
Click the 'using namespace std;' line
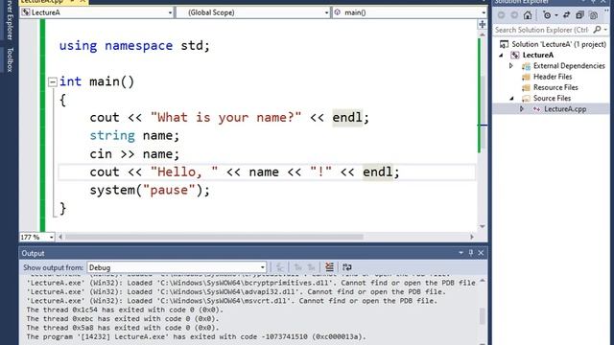pyautogui.click(x=134, y=46)
